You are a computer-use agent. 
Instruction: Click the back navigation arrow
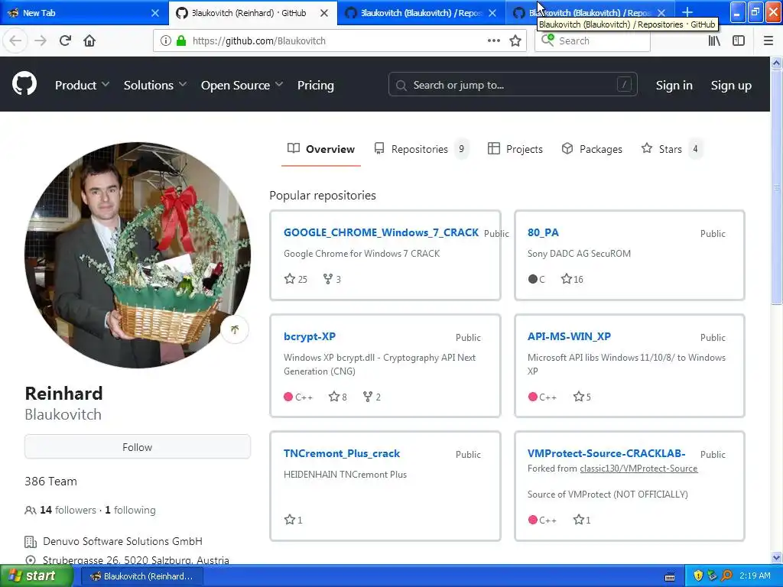(15, 41)
